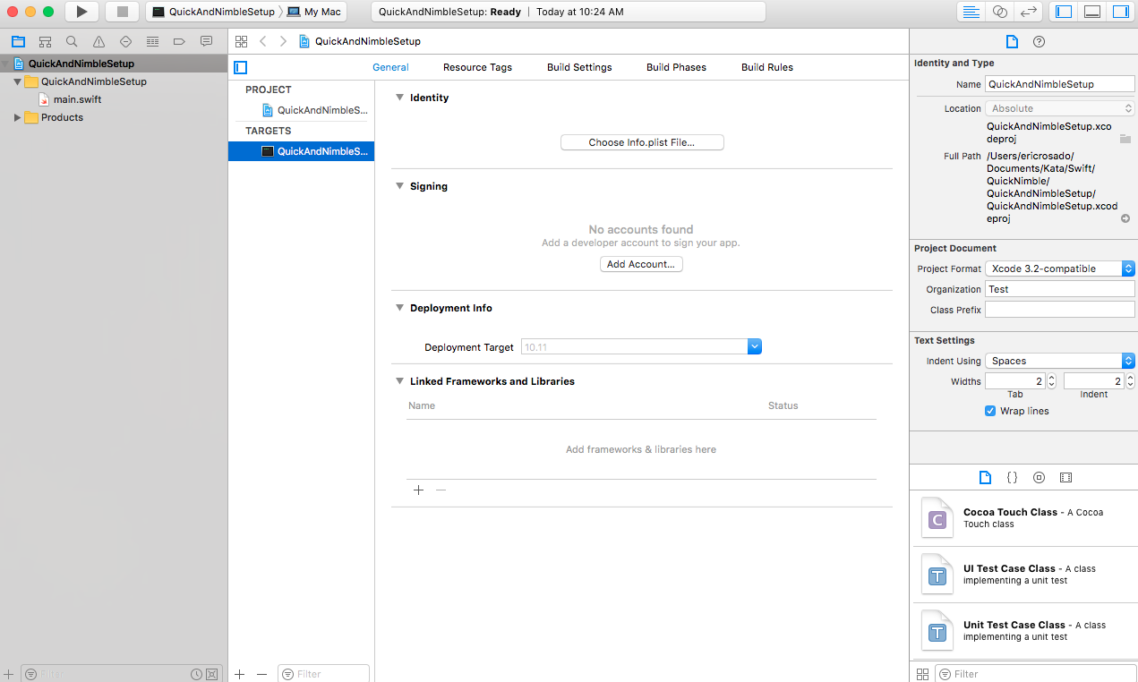Show the File Template library
Viewport: 1138px width, 682px height.
[x=986, y=478]
